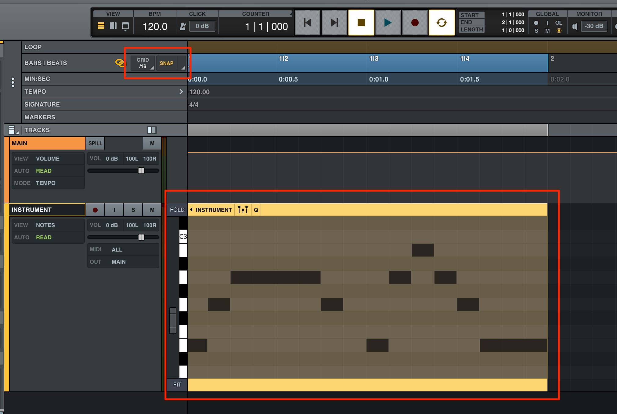Click the play button in transport
This screenshot has width=617, height=414.
[x=388, y=23]
